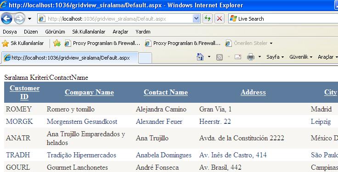Open the Sık Kullanılanlar menu in menu bar

89,32
